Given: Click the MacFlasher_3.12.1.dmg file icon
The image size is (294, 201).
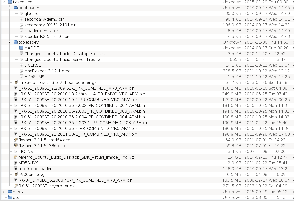Looking at the screenshot, I should click(21, 71).
